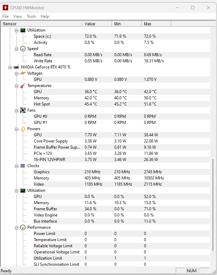
Task: Click the voltage icon beside Voltages
Action: (23, 73)
